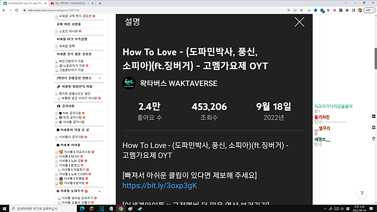Open the 이세돌 | 팬아트 board
Image resolution: width=377 pixels, height=212 pixels.
pos(74,183)
